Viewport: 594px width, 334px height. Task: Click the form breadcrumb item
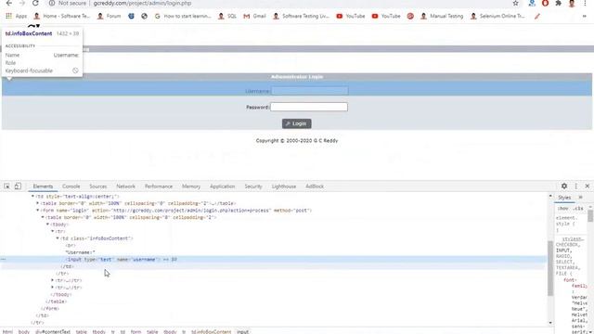pyautogui.click(x=136, y=331)
